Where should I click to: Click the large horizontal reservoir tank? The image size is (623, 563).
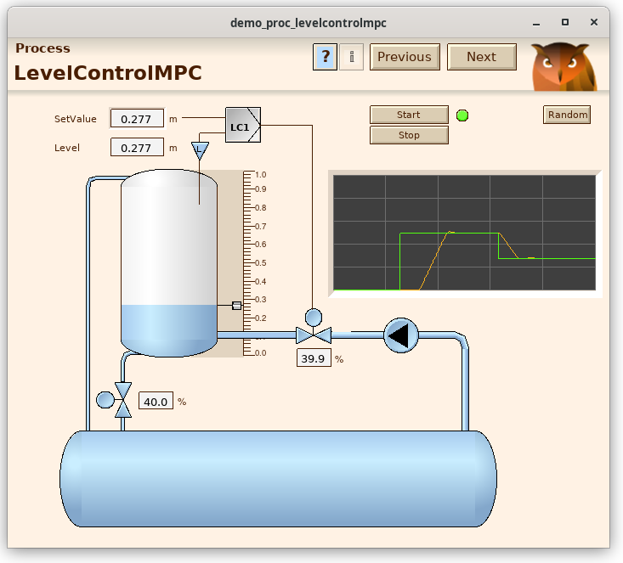tap(278, 479)
